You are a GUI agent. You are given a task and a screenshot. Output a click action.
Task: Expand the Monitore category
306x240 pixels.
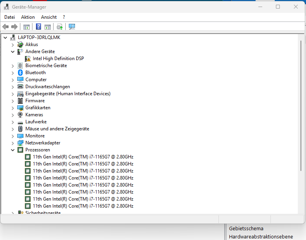13,136
